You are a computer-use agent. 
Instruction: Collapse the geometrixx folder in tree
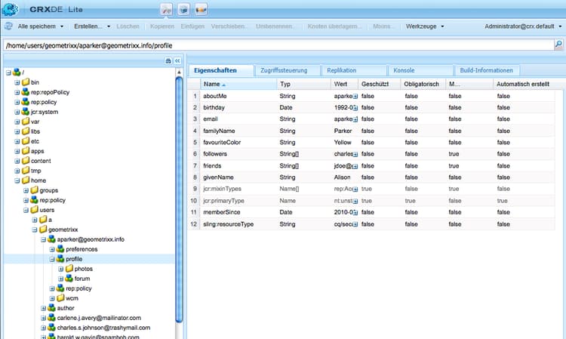35,229
